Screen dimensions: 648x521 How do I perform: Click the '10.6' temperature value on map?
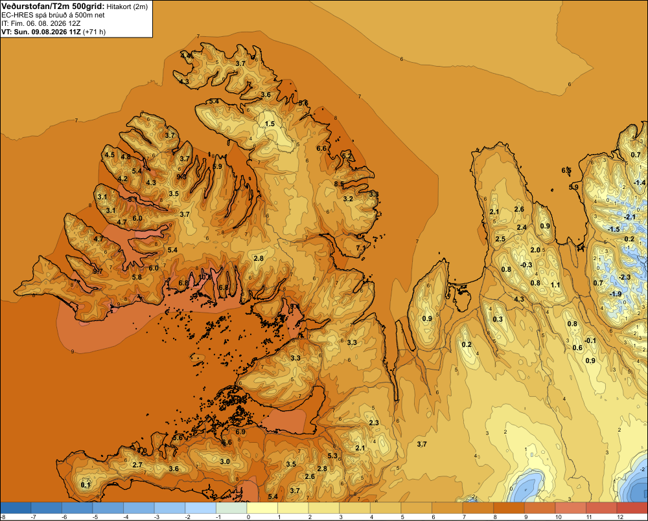coord(205,277)
